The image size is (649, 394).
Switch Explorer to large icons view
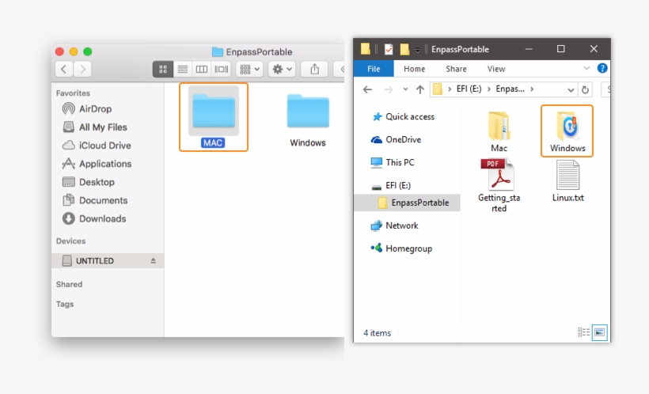600,333
